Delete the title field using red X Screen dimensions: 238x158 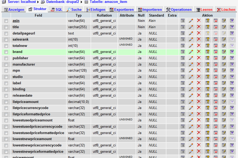pyautogui.click(x=199, y=27)
